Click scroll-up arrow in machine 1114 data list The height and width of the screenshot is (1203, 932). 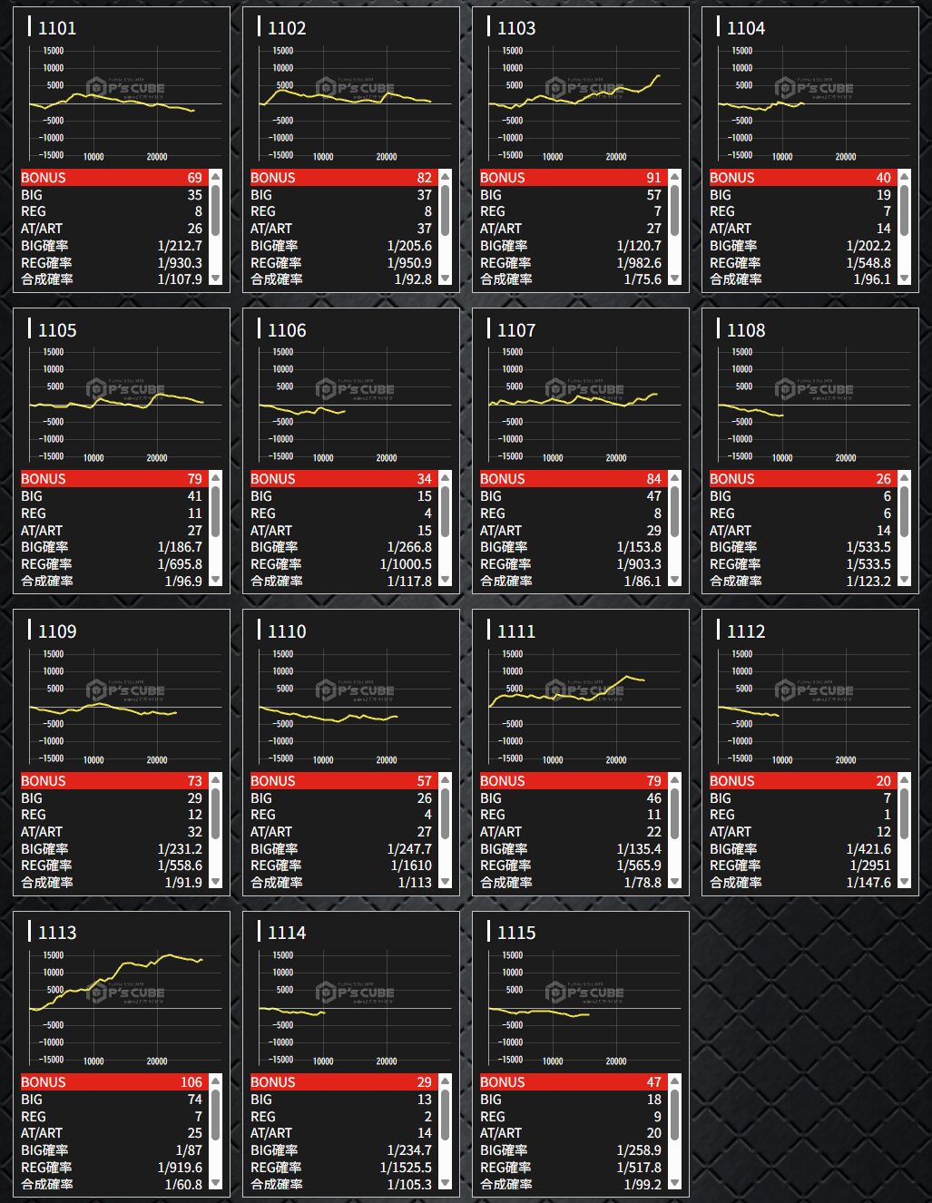(x=446, y=1081)
